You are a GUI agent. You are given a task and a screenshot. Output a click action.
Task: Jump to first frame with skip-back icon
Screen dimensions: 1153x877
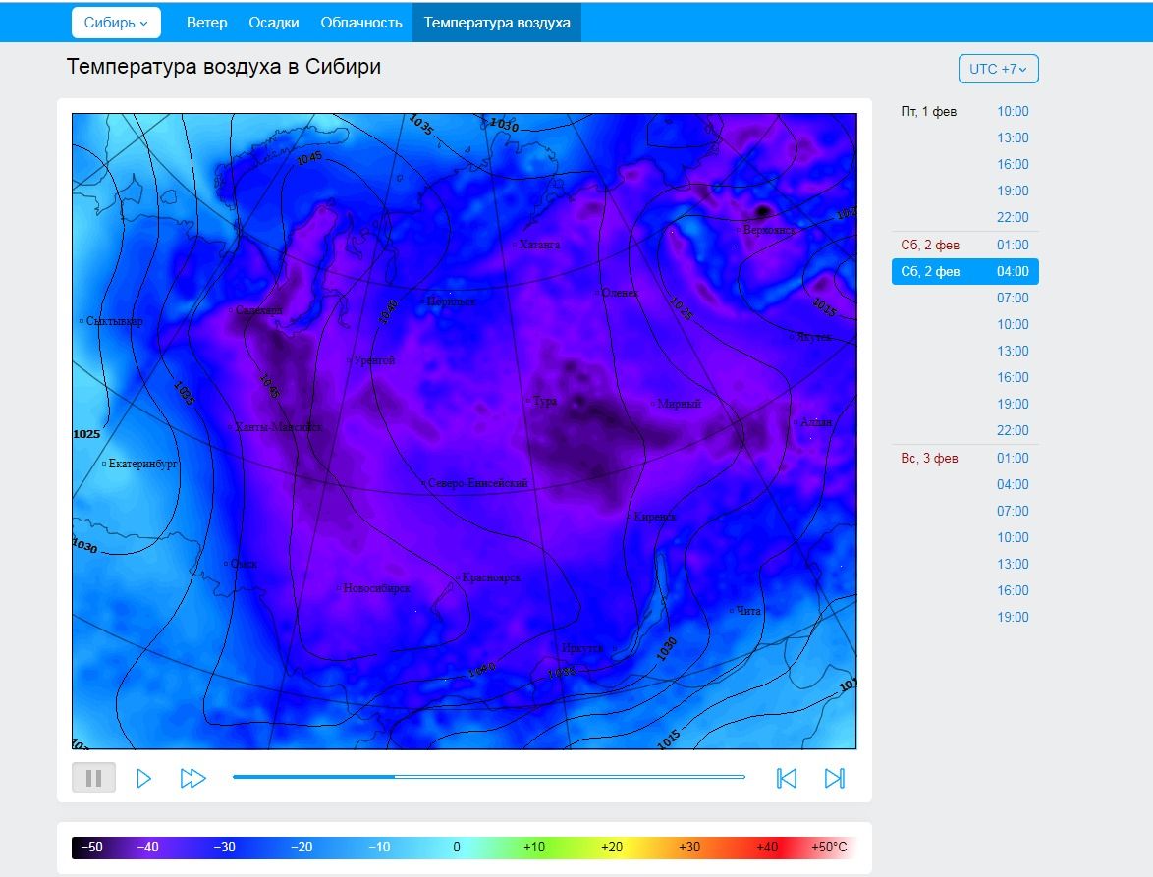pos(786,778)
